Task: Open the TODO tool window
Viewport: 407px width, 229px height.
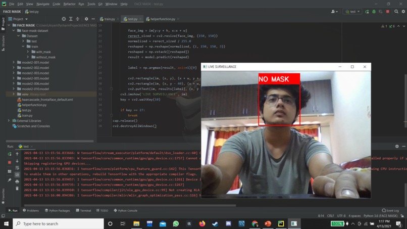Action: [x=103, y=210]
